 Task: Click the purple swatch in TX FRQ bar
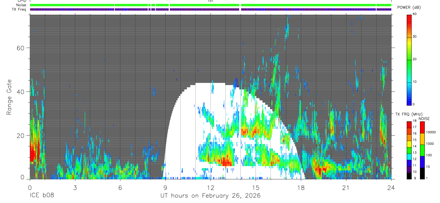click(409, 169)
